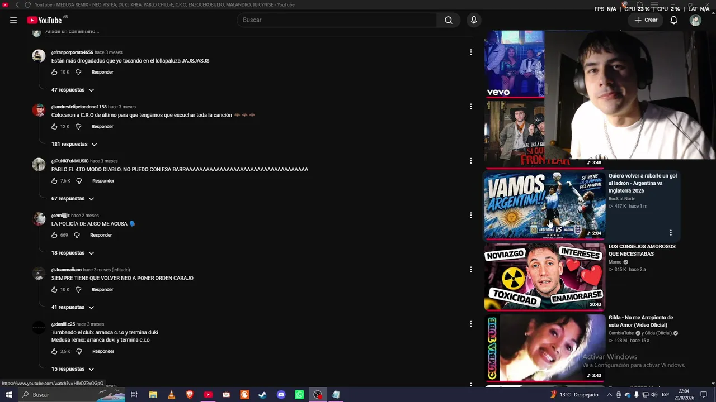
Task: Open the 'VAMOS ARGENTINA' video thumbnail
Action: (x=544, y=205)
